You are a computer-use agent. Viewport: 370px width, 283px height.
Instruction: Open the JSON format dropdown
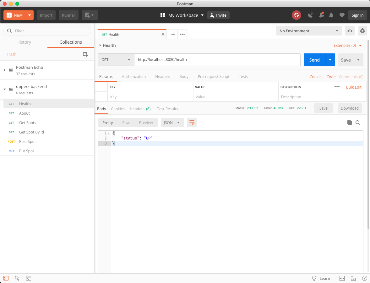tap(172, 122)
